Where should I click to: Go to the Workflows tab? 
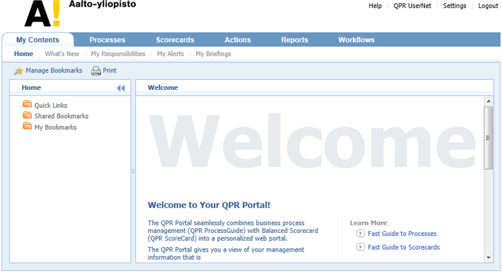coord(356,40)
